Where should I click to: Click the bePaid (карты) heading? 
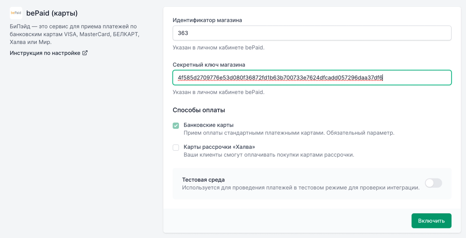(52, 13)
